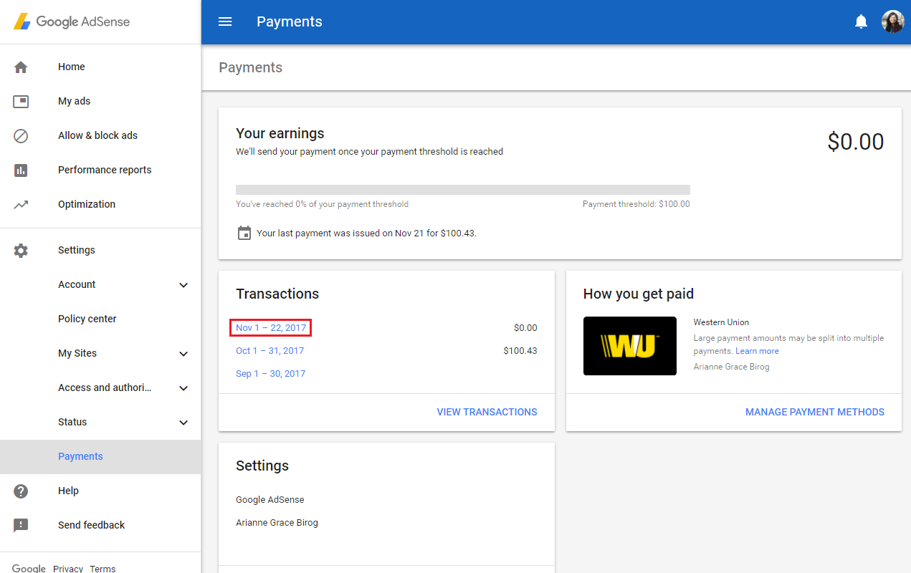Select the Payments sidebar item
Screen dimensions: 911x573
tap(100, 456)
